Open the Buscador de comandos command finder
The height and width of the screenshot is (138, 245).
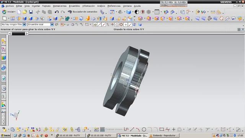click(x=83, y=12)
